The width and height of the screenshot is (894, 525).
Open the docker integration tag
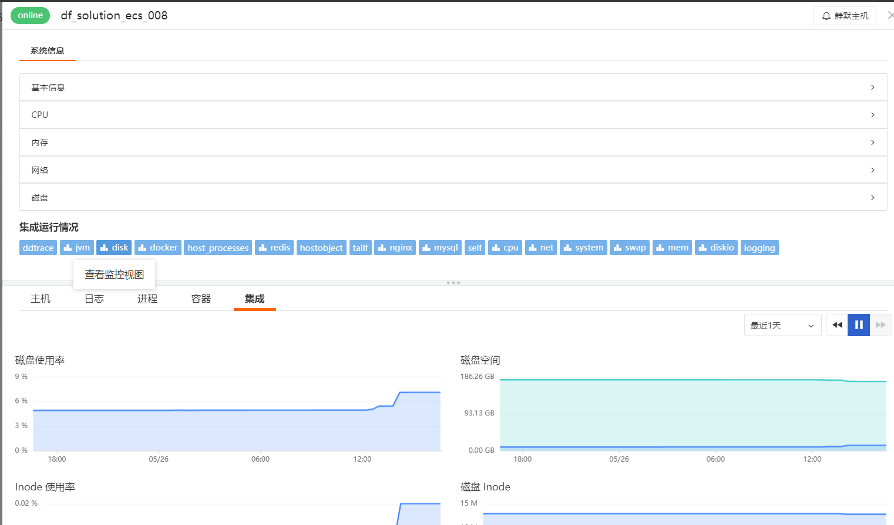coord(158,248)
